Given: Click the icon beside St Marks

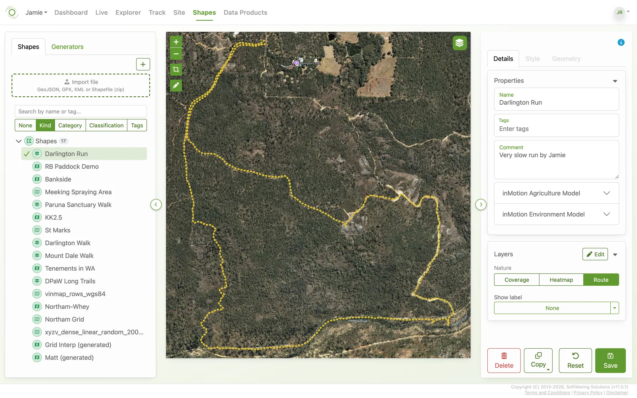Looking at the screenshot, I should [37, 230].
